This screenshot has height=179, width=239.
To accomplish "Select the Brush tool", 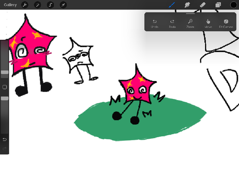I will (172, 5).
